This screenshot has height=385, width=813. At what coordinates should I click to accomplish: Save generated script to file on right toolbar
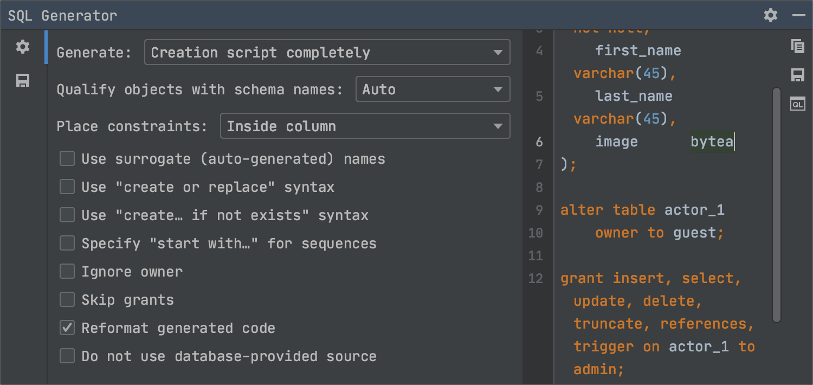(x=798, y=75)
